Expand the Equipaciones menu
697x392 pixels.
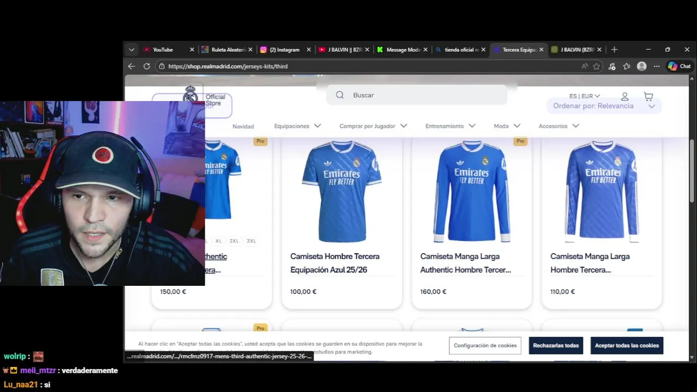(297, 126)
